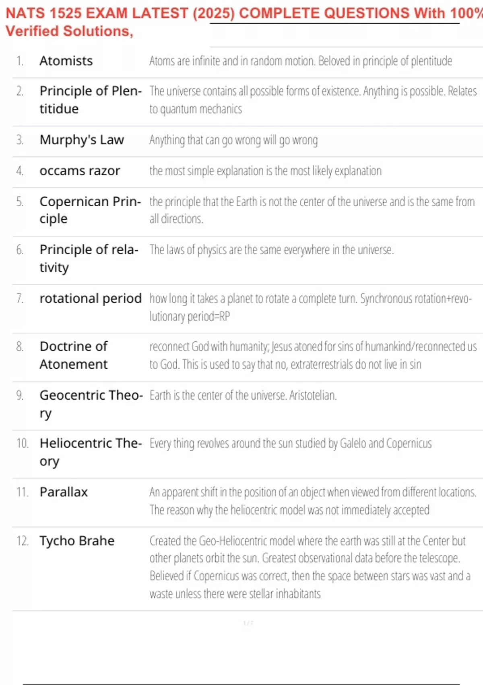Viewport: 483px width, 685px height.
Task: Click the "Earth is the center" definition
Action: tap(243, 395)
